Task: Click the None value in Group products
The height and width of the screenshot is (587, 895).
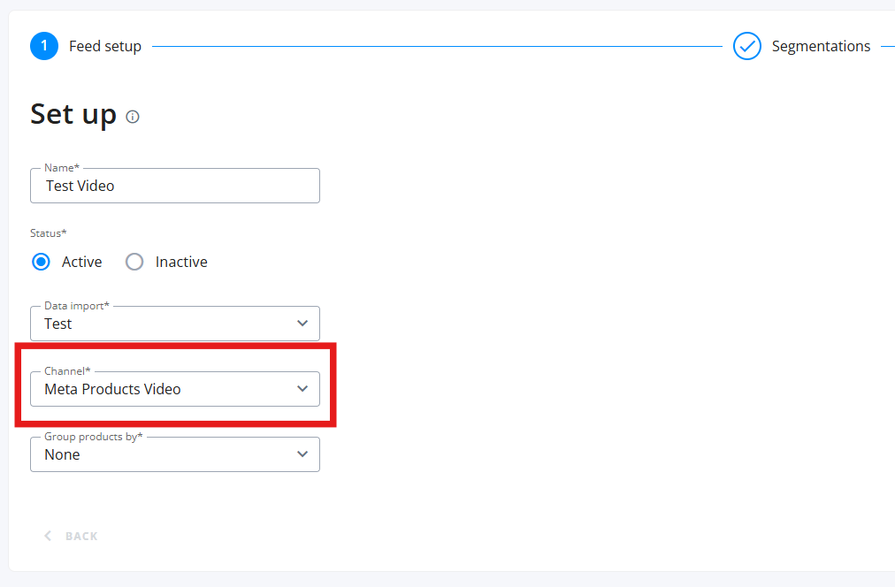Action: (62, 454)
